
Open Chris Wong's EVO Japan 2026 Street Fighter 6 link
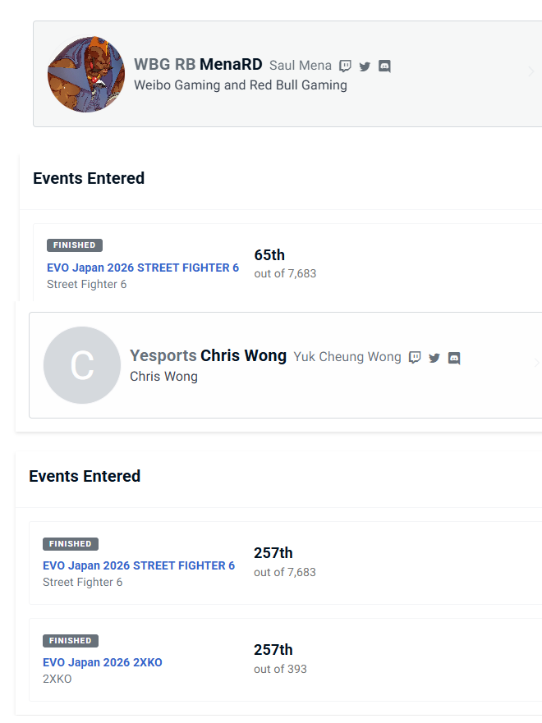coord(139,565)
